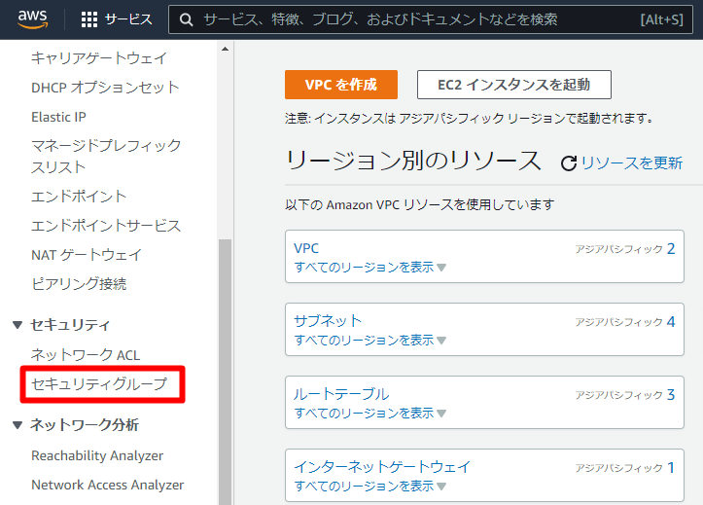Open ネットワーク ACL in the sidebar

point(86,355)
